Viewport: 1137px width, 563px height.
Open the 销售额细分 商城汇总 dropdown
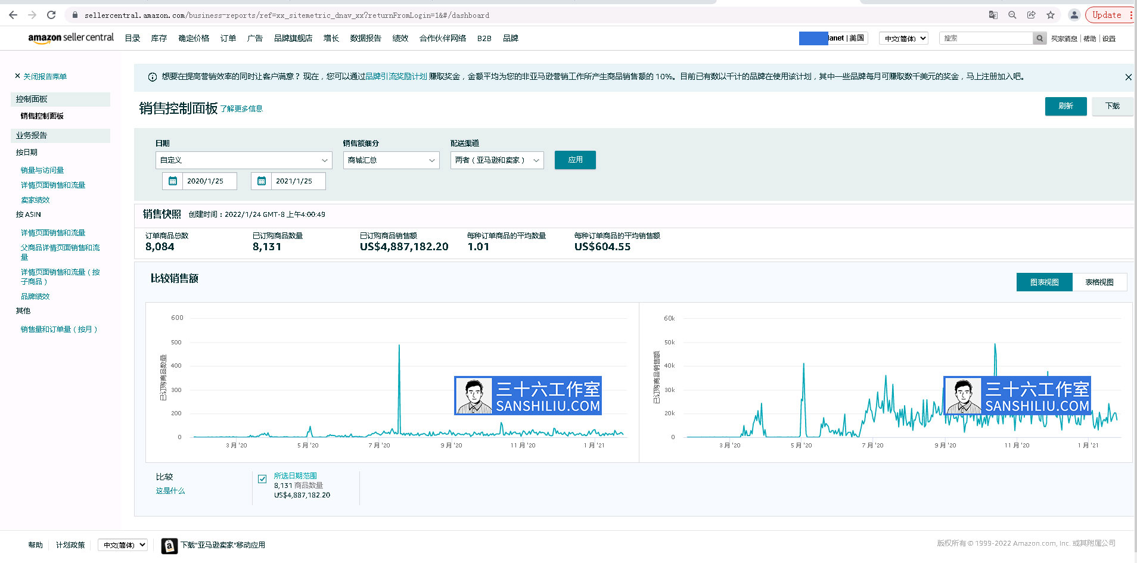(x=392, y=160)
